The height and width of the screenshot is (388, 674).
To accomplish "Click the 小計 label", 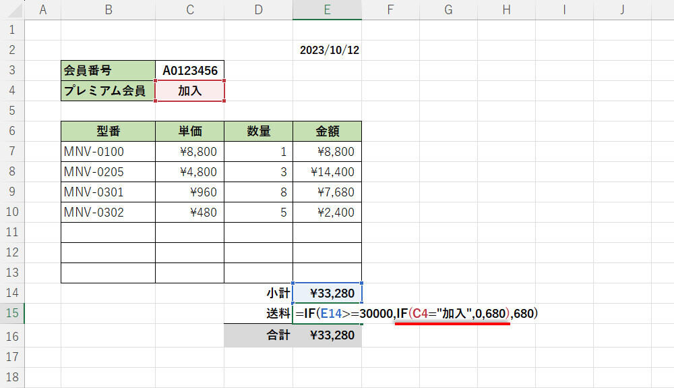I will pyautogui.click(x=278, y=293).
